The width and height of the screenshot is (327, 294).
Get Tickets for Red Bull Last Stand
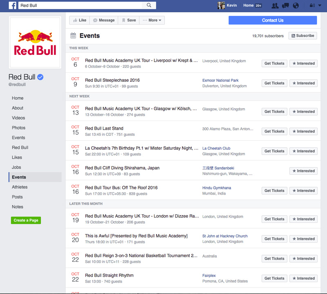[x=274, y=131]
